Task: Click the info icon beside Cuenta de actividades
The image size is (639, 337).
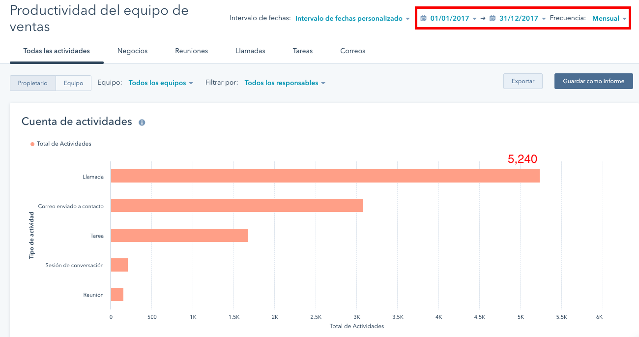Action: click(142, 123)
